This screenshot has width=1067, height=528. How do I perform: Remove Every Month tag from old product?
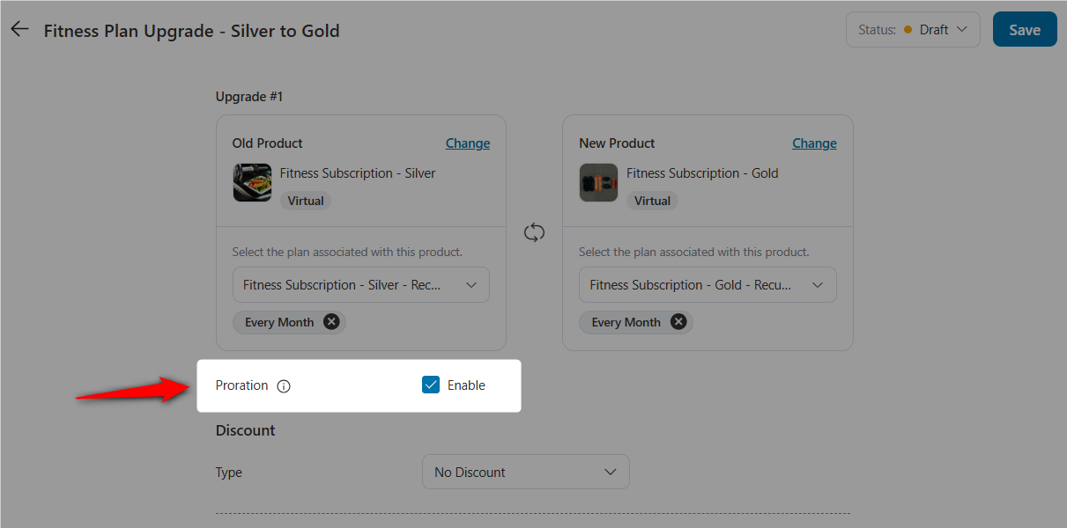(331, 322)
